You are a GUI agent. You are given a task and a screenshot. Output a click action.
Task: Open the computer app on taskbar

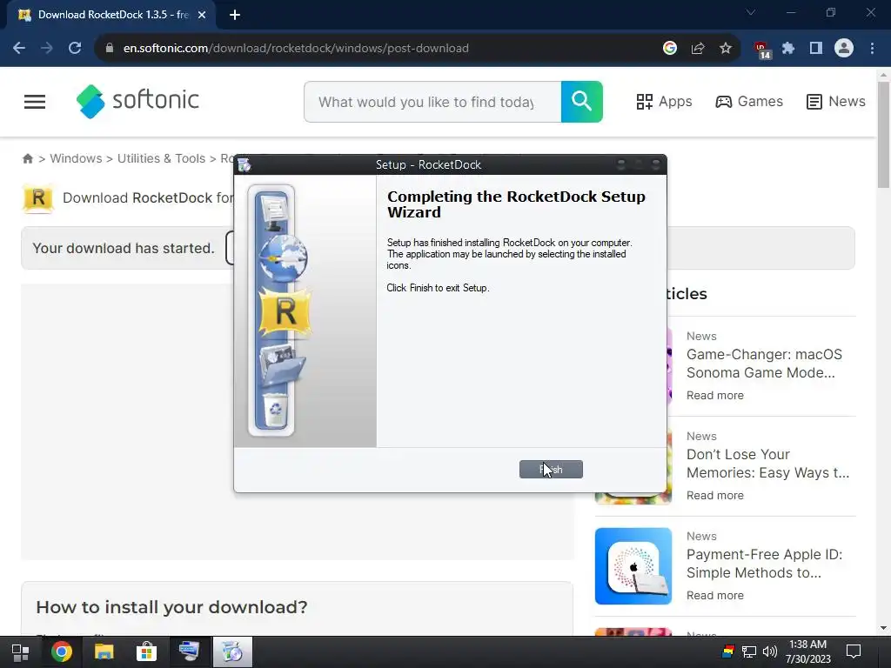coord(189,652)
